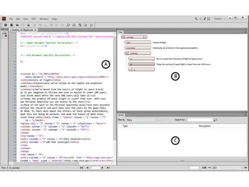This screenshot has height=187, width=249.
Task: Select the Errors panel tab
Action: coord(121,115)
